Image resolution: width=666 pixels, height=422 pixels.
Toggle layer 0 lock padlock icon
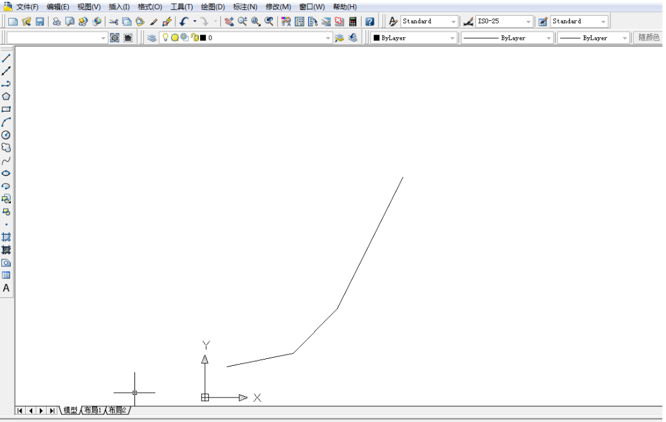pos(194,37)
